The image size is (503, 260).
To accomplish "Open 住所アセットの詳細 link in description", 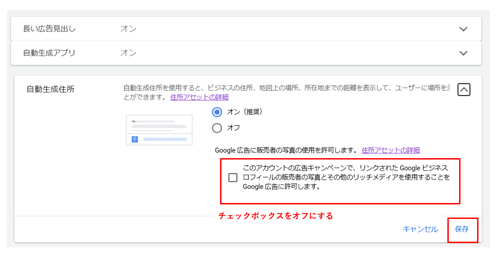I will (199, 97).
